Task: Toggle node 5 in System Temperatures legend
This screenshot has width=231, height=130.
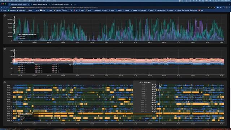Action: pyautogui.click(x=19, y=72)
